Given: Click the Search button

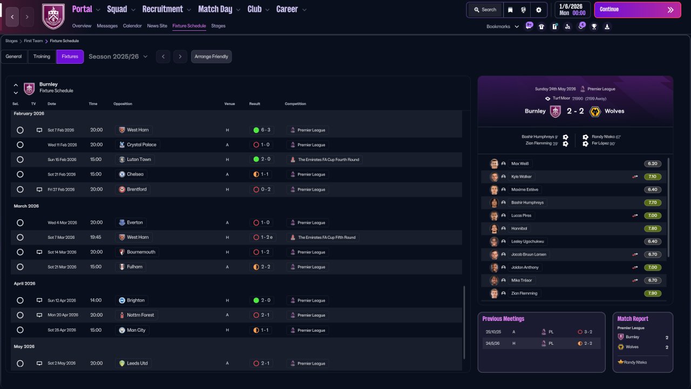Looking at the screenshot, I should [x=485, y=10].
